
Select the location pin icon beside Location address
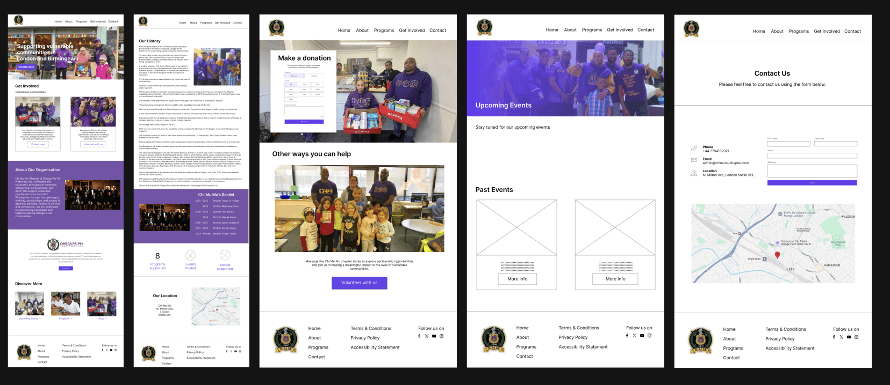[694, 173]
